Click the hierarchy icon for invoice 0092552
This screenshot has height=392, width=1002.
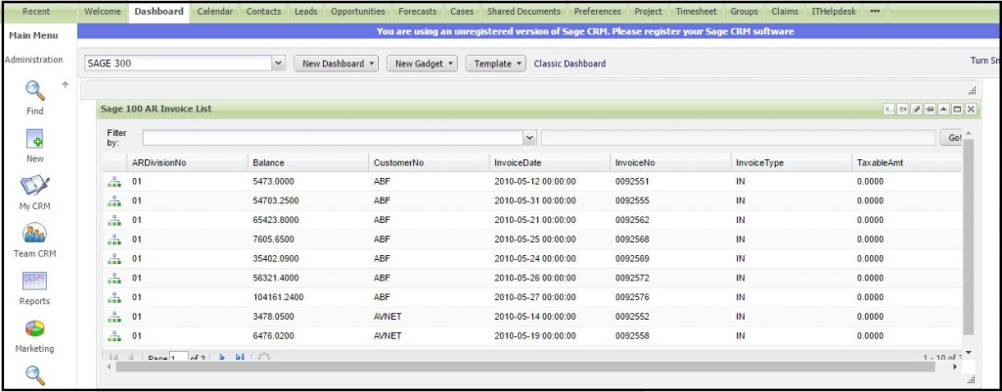tap(114, 317)
